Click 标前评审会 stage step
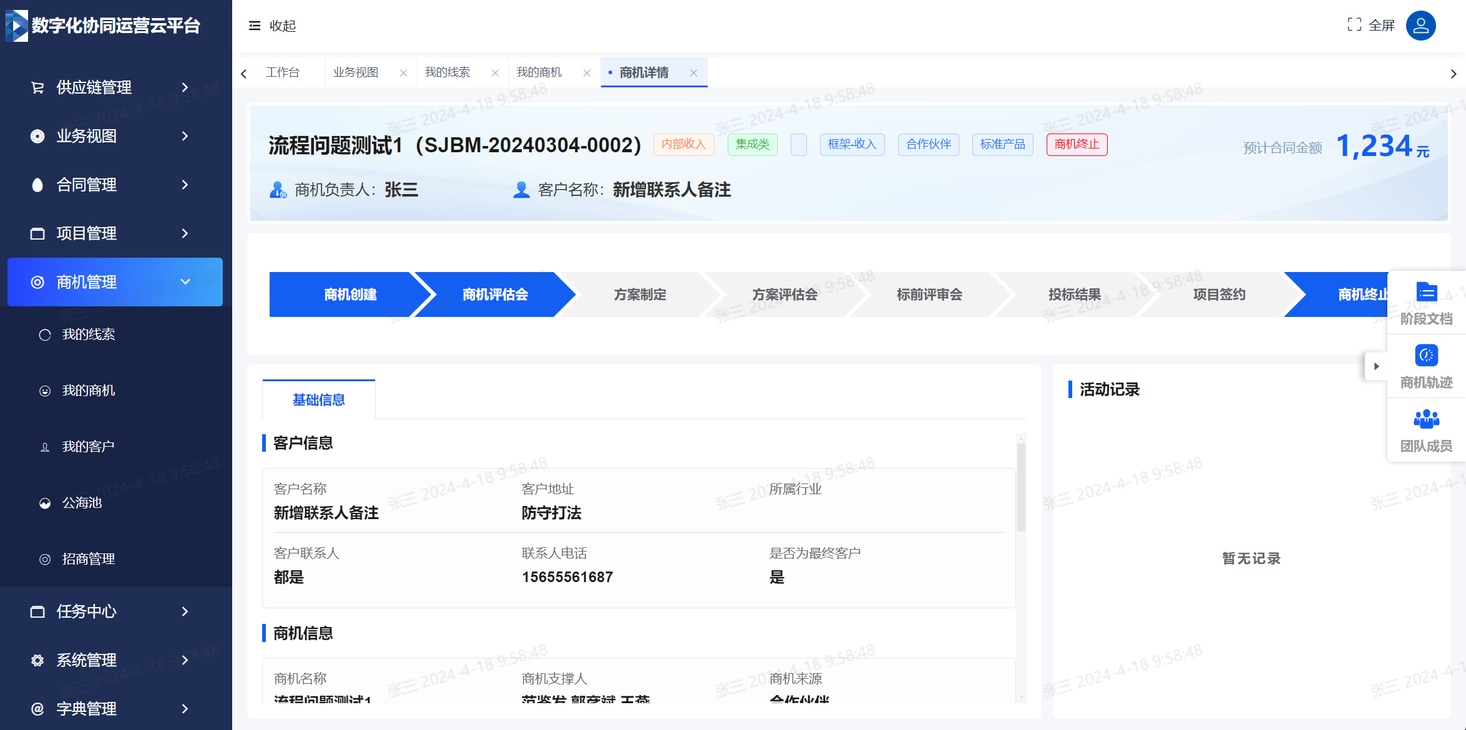 [929, 294]
